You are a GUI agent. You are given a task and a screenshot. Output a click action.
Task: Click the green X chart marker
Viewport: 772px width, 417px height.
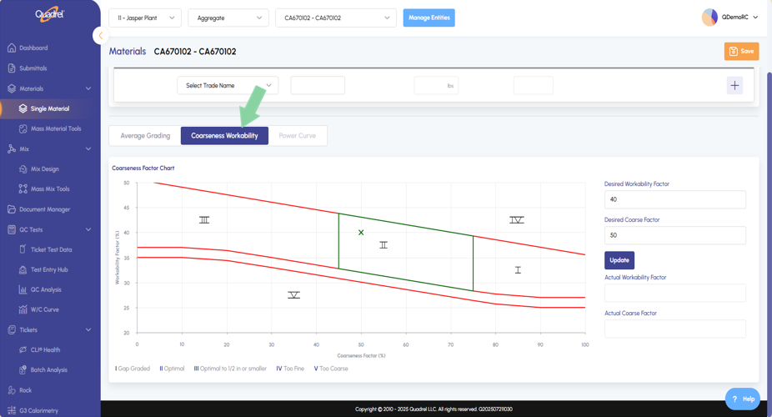361,233
